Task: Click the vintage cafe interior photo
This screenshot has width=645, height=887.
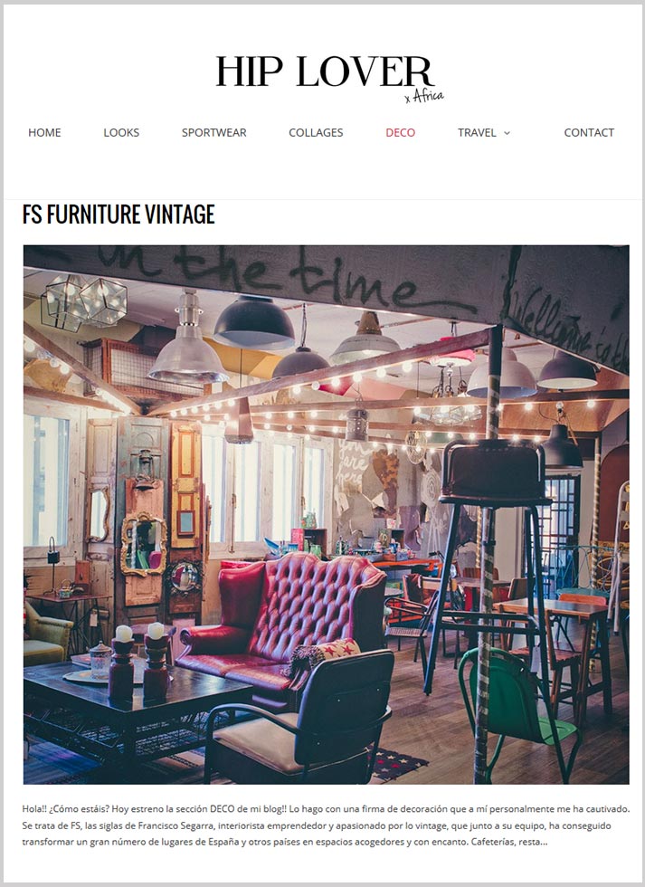Action: [326, 514]
